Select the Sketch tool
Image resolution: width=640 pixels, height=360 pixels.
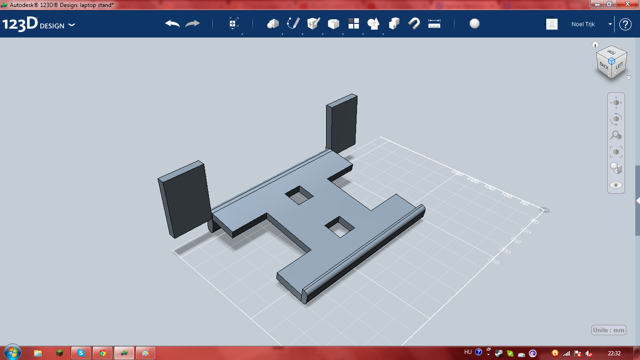[x=293, y=24]
